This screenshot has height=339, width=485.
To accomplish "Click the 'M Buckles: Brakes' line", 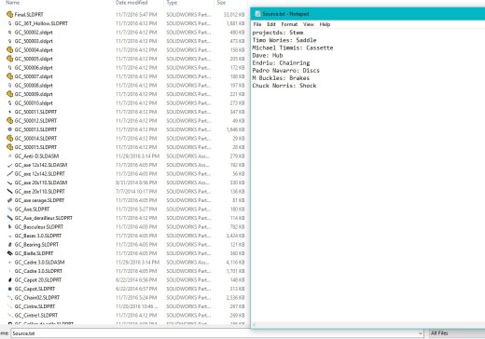I will pyautogui.click(x=281, y=78).
